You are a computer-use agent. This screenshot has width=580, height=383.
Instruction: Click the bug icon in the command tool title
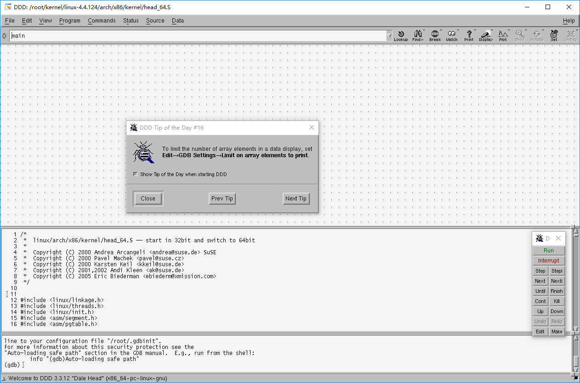(x=539, y=238)
